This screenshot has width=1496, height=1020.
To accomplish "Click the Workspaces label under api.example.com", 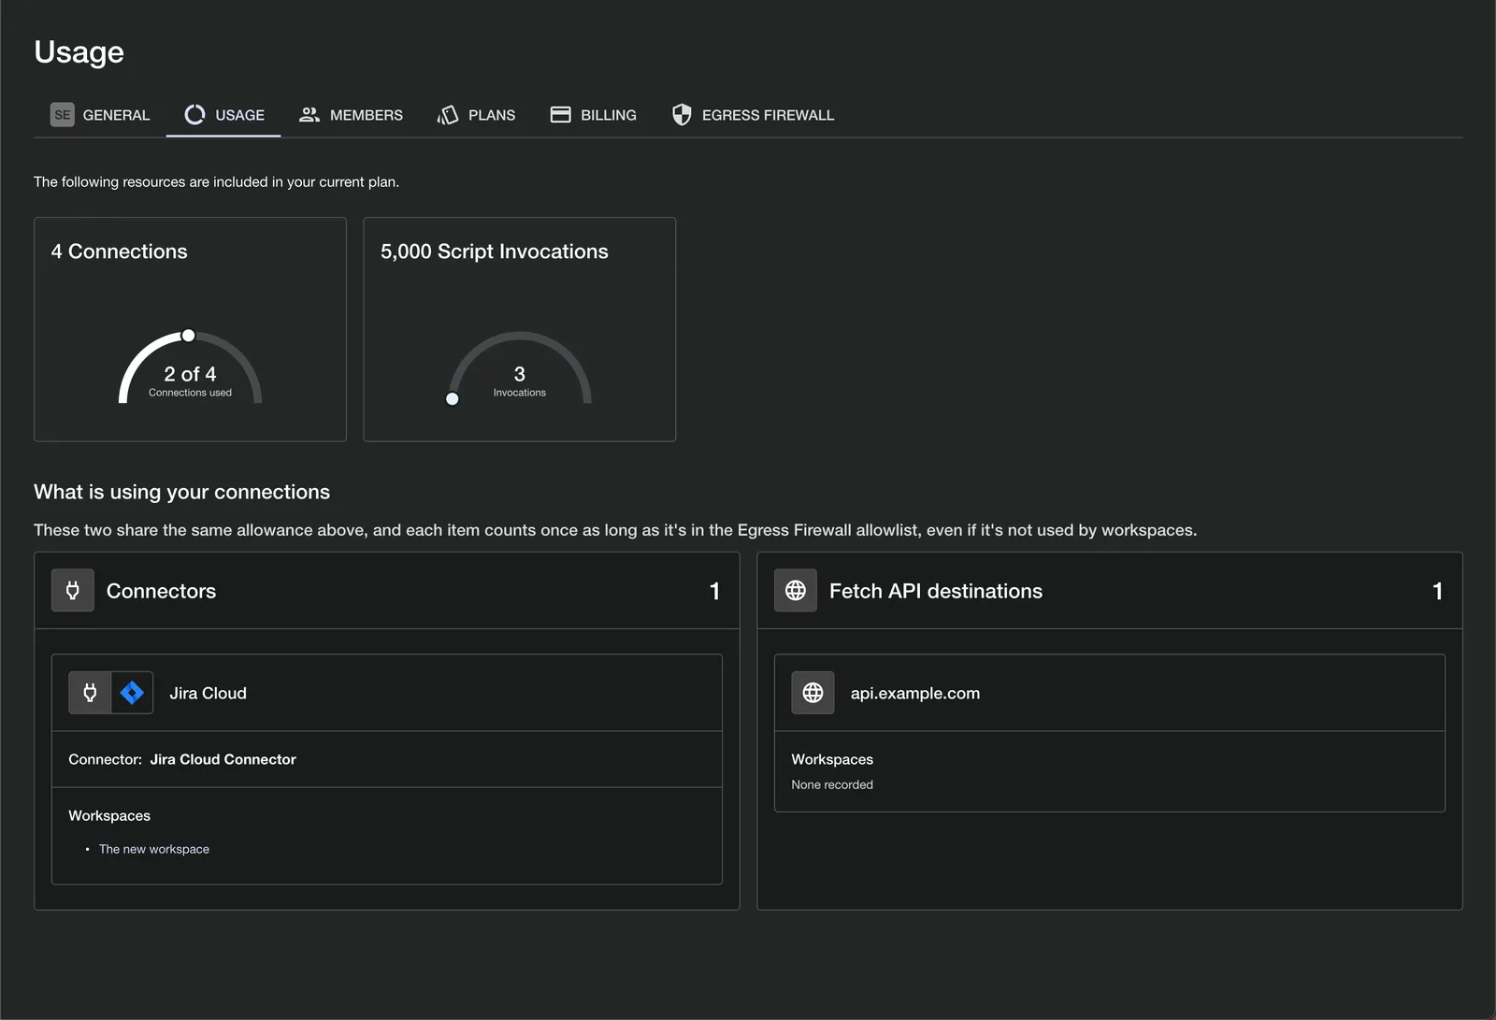I will coord(832,759).
